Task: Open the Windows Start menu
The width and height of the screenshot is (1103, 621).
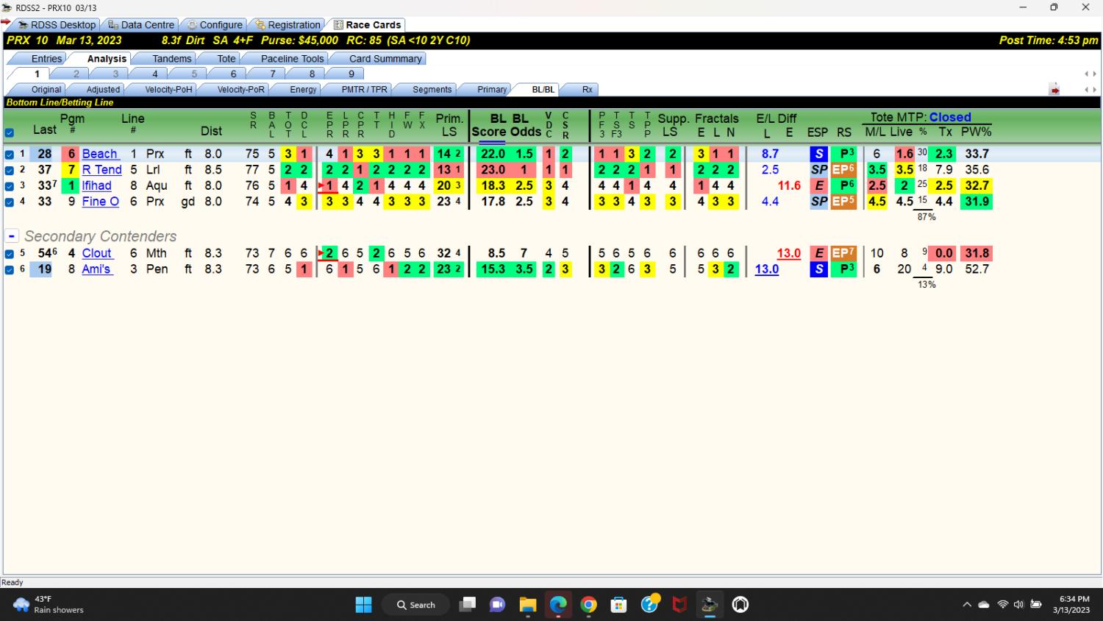Action: 363,605
